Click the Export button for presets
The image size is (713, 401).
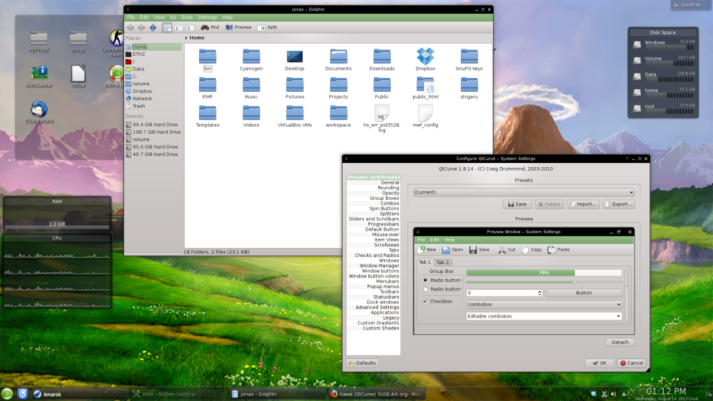(618, 203)
